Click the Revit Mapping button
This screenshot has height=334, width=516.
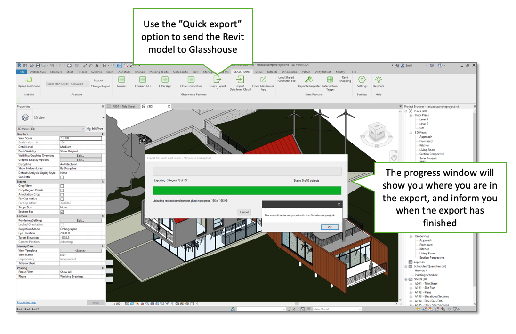coord(345,79)
